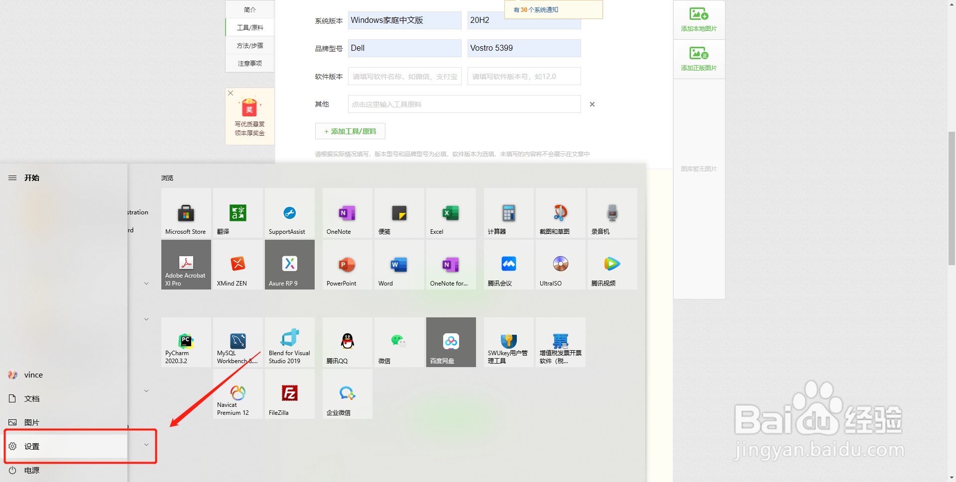The height and width of the screenshot is (482, 956).
Task: Launch Adobe Acrobat XI Pro tile
Action: click(x=186, y=265)
